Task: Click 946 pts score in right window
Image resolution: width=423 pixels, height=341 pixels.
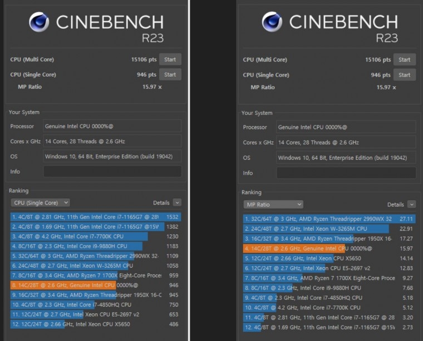Action: pos(381,75)
